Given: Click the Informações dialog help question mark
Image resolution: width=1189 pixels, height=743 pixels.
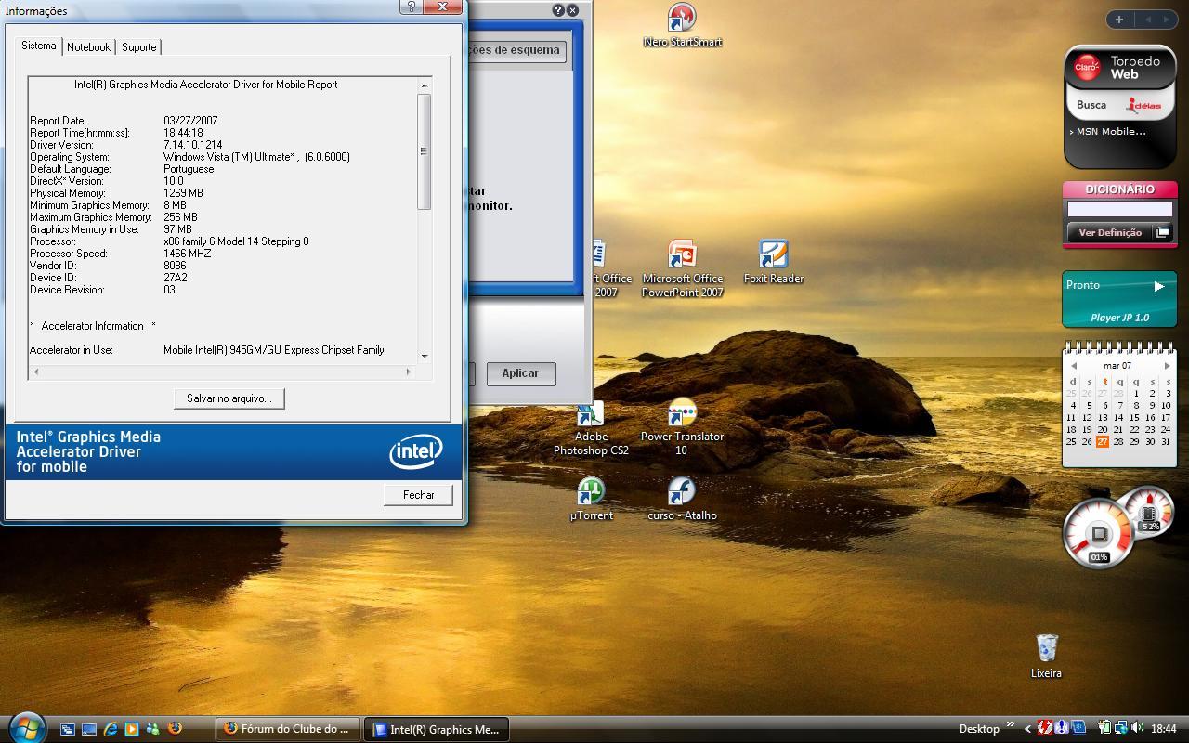Looking at the screenshot, I should pos(412,7).
